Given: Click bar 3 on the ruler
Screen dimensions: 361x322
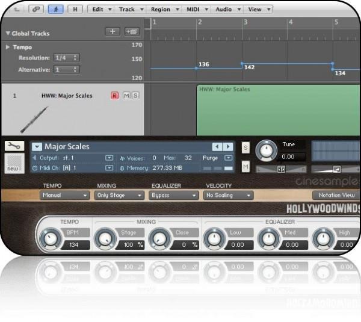Looking at the screenshot, I should (x=245, y=22).
